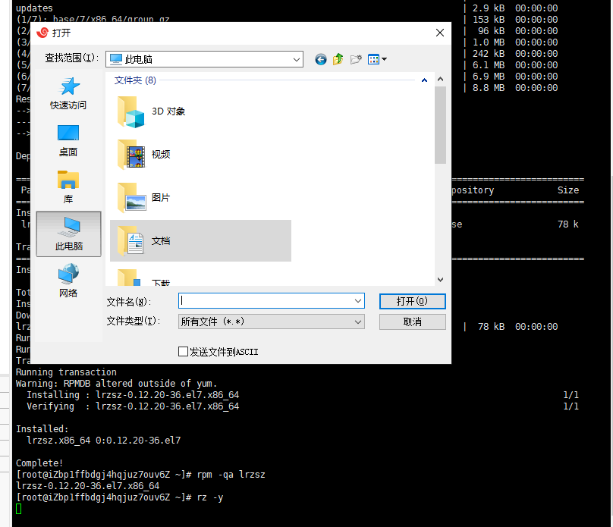Click the 打开(O) button
Viewport: 613px width, 527px height.
[412, 301]
